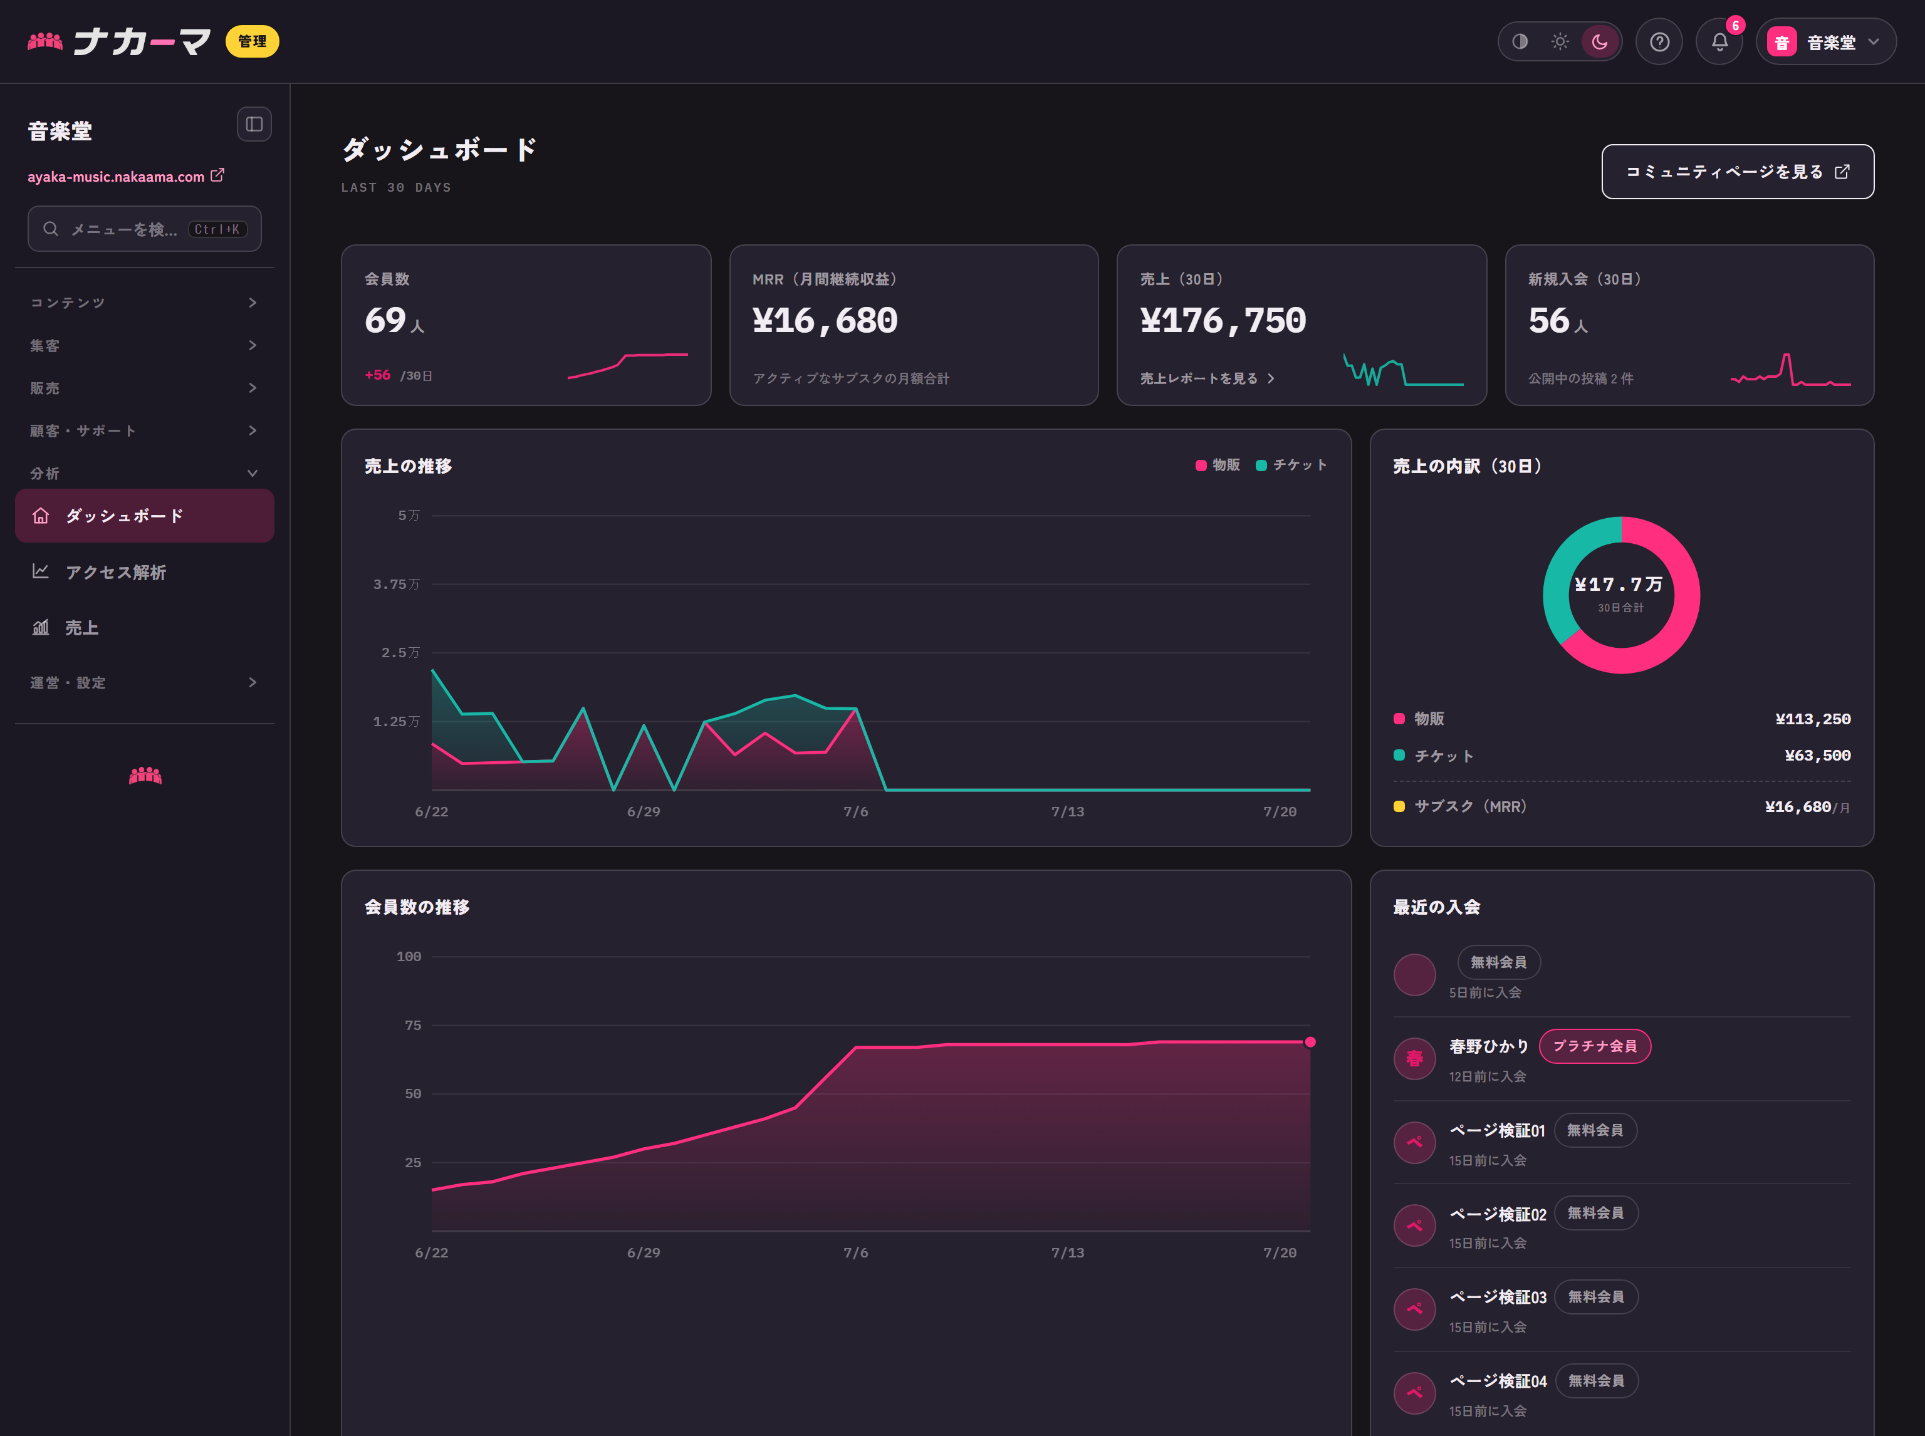The height and width of the screenshot is (1436, 1925).
Task: Expand the コンテンツ menu section
Action: click(x=144, y=303)
